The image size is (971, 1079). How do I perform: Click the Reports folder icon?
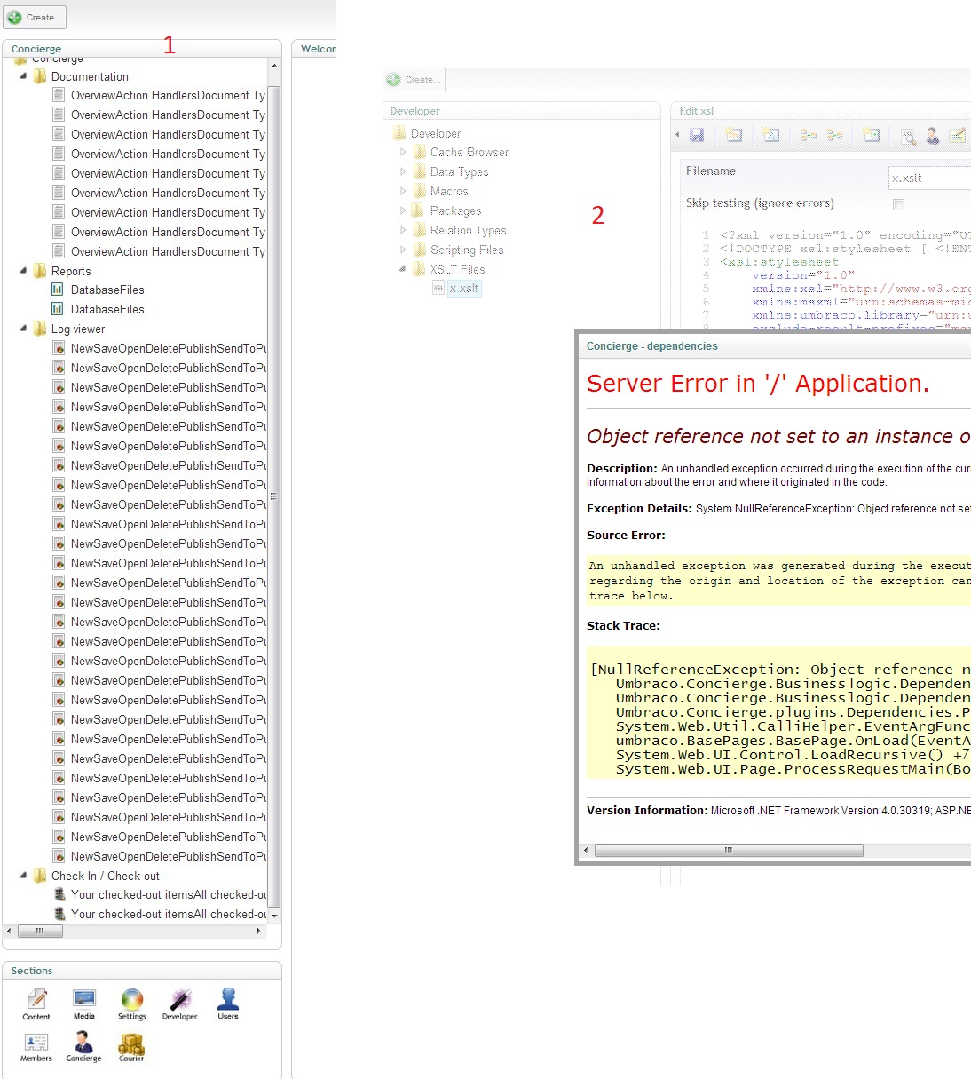click(x=40, y=271)
